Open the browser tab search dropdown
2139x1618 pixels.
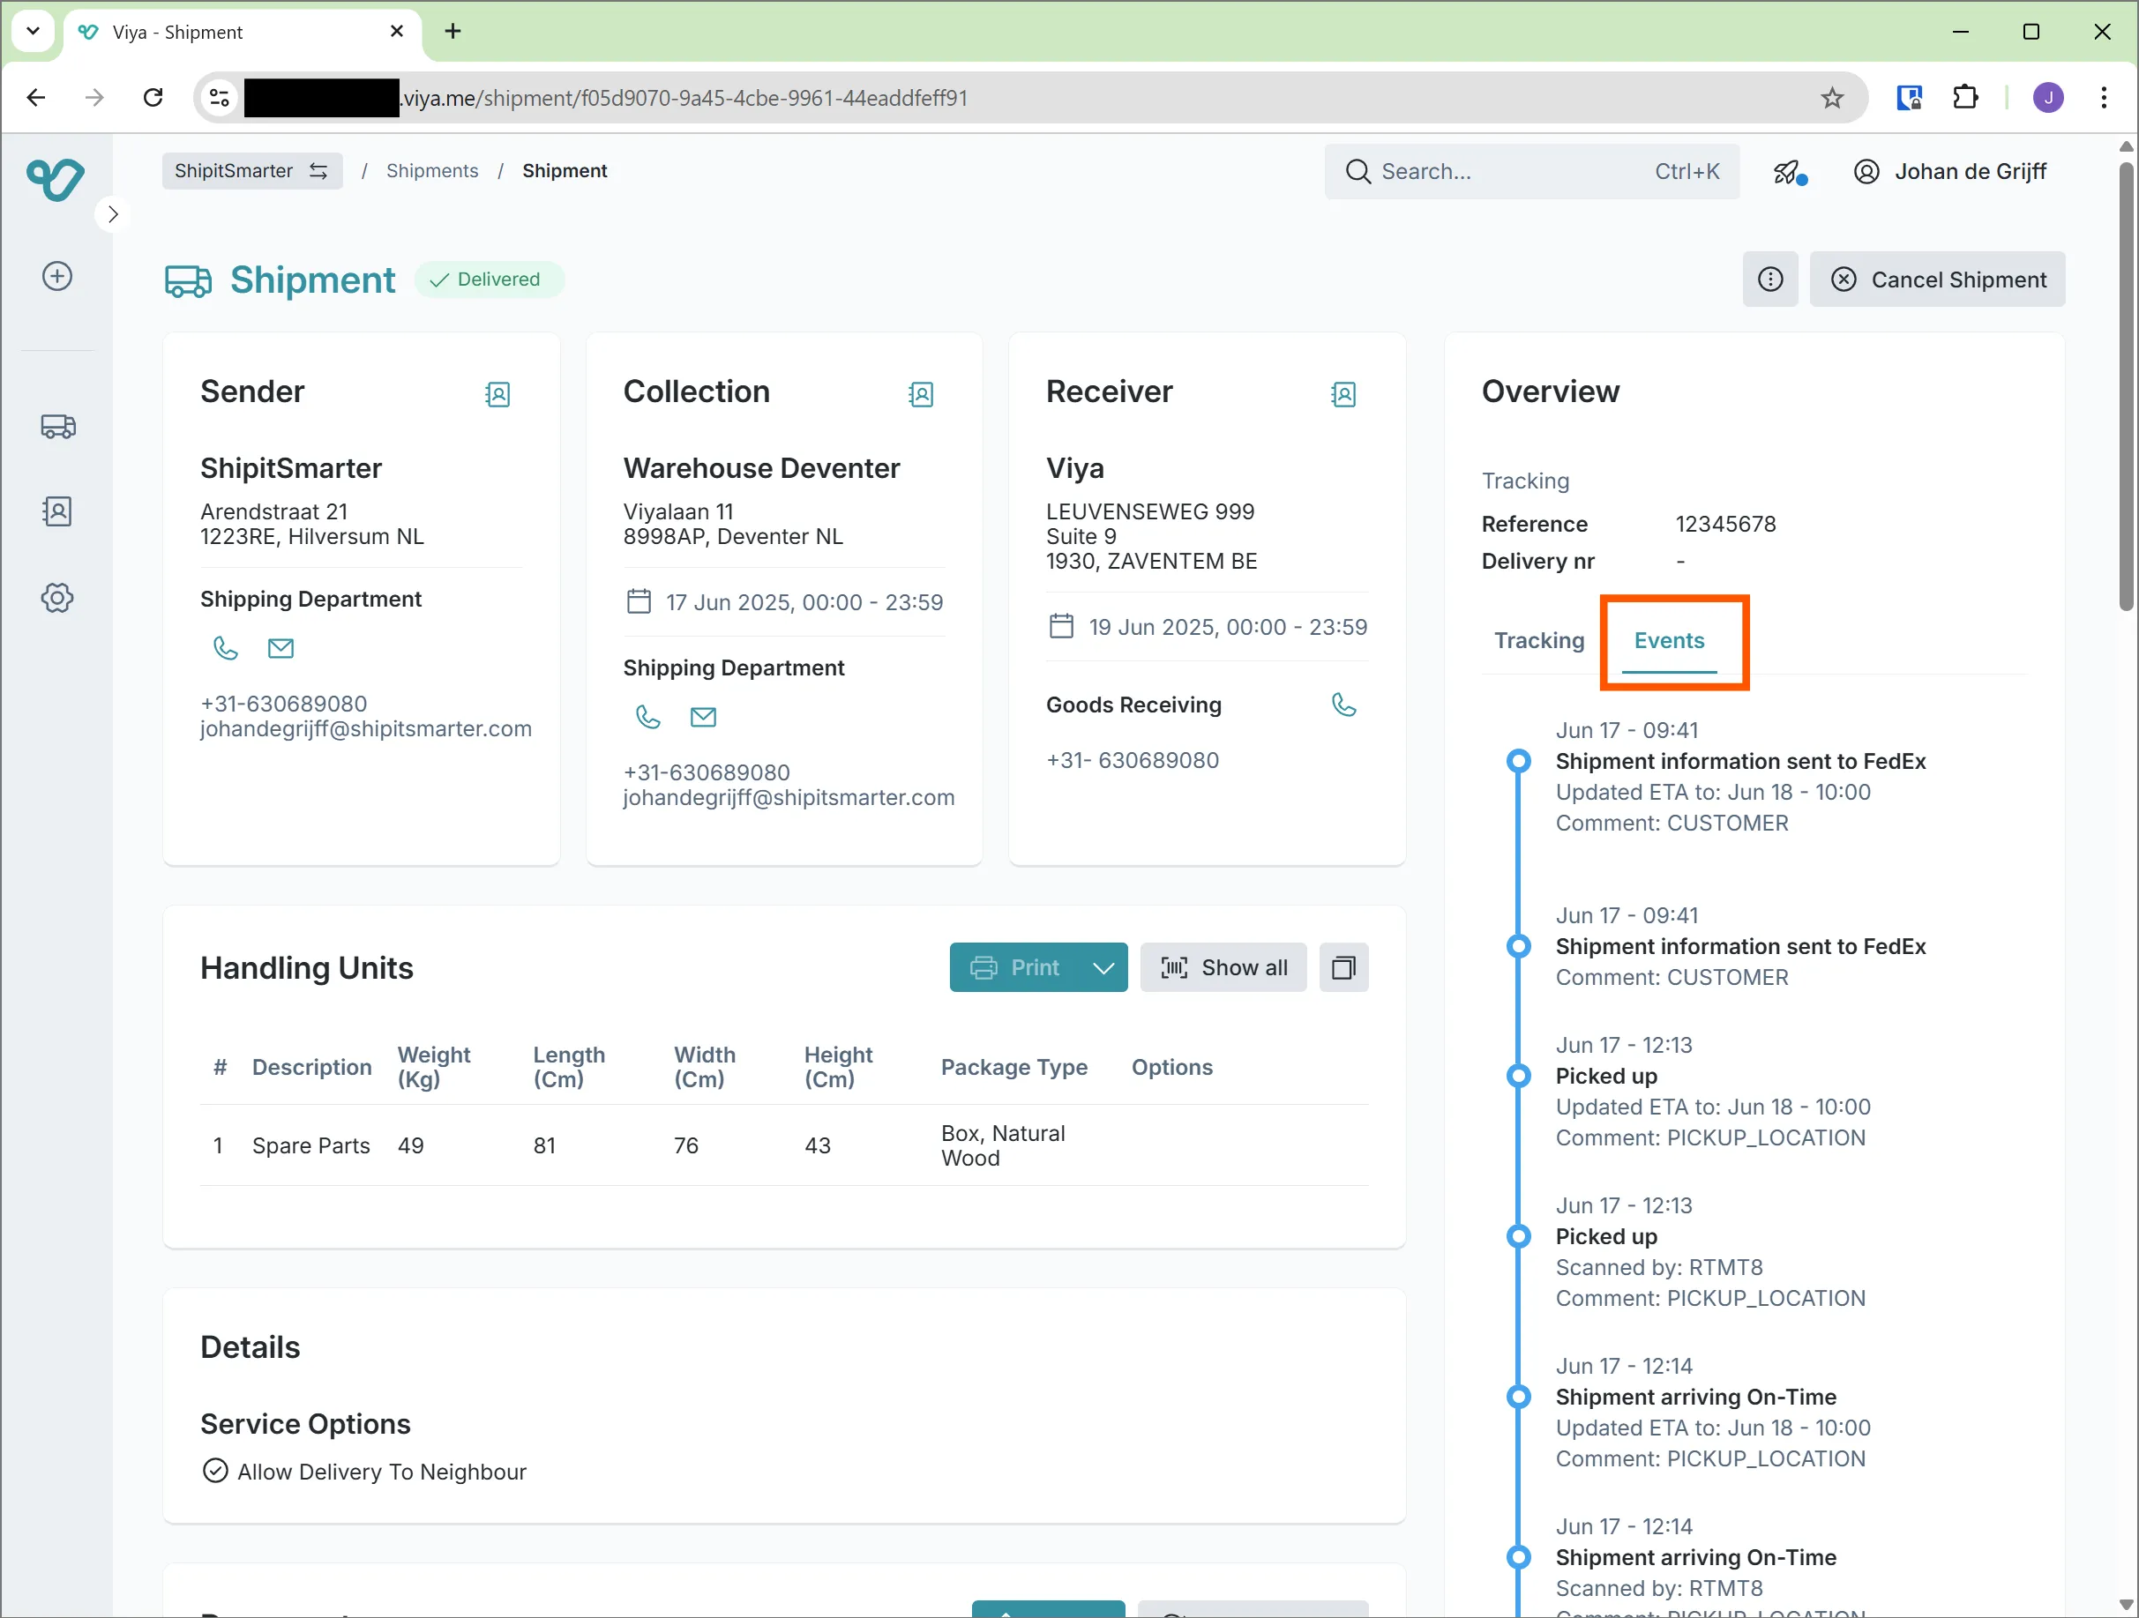pyautogui.click(x=33, y=31)
